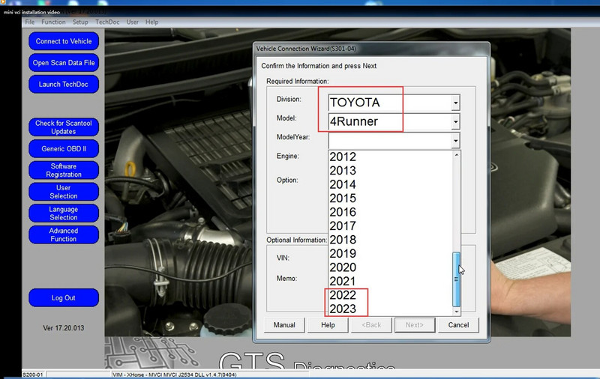Viewport: 600px width, 379px height.
Task: Click the year list scrollbar thumb
Action: [456, 279]
